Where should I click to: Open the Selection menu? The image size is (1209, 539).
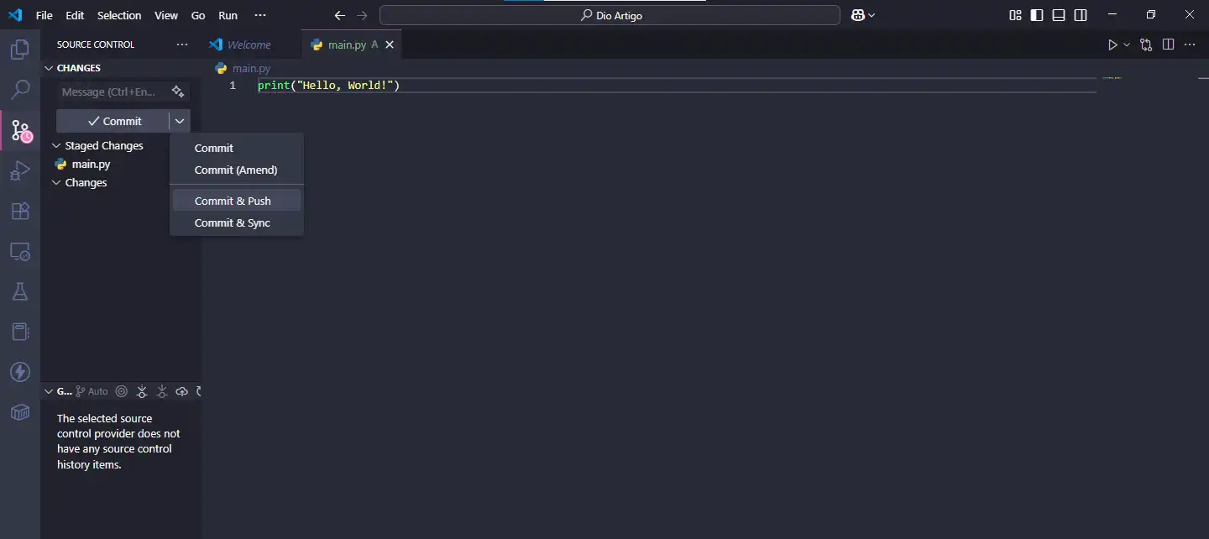119,15
